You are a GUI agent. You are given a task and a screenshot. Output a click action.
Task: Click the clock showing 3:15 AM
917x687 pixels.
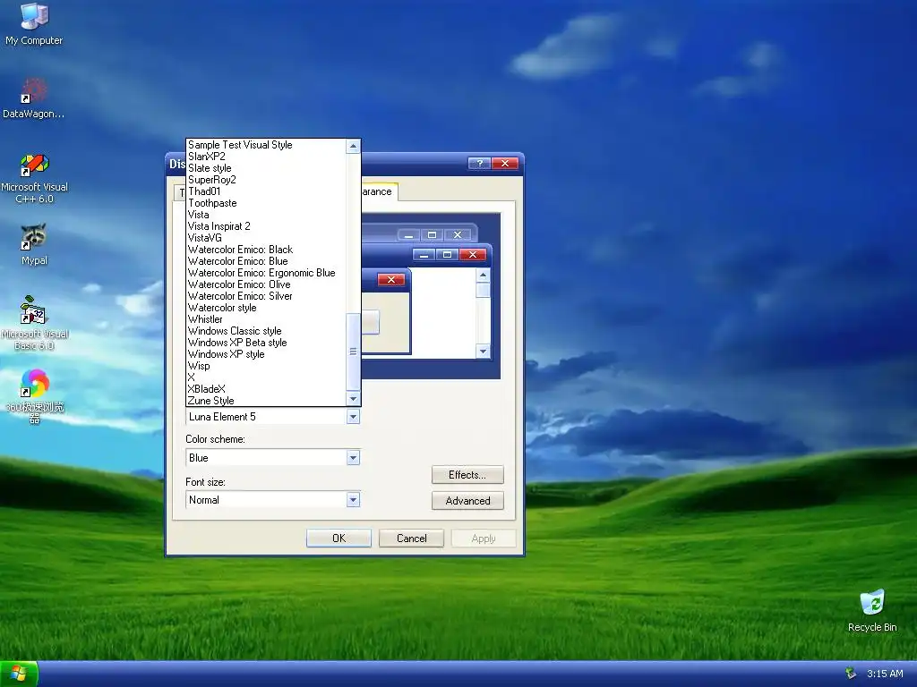pos(884,674)
